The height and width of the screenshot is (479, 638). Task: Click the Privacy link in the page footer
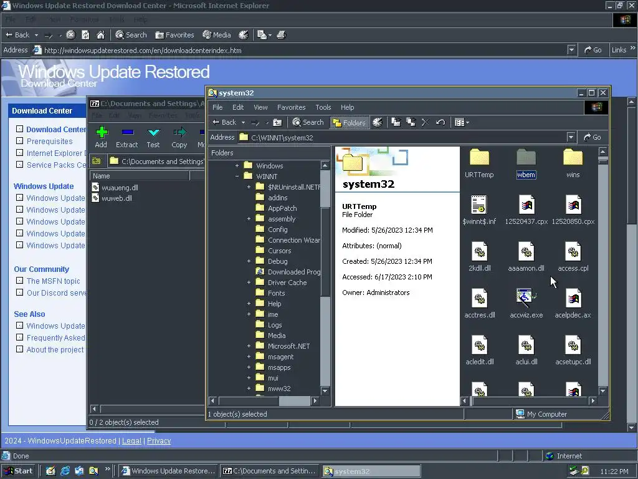point(159,441)
